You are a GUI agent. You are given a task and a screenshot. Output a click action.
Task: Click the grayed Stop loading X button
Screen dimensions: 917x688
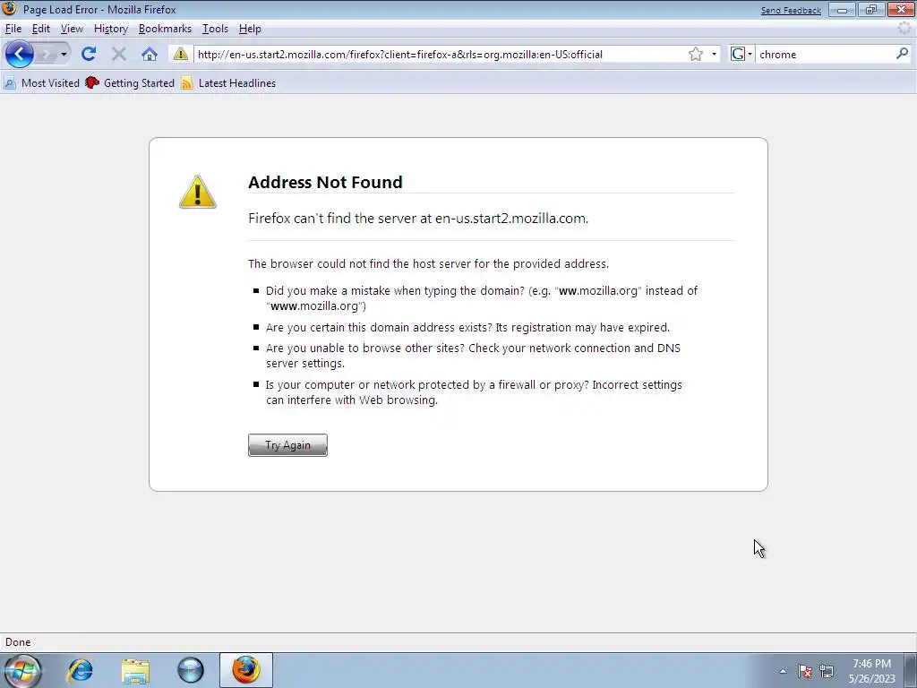pos(119,55)
